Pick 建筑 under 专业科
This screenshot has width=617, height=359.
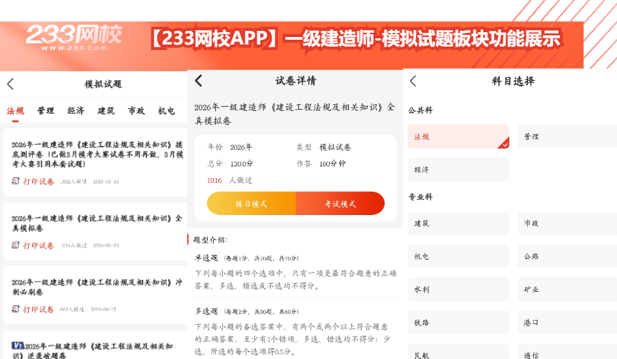click(459, 223)
